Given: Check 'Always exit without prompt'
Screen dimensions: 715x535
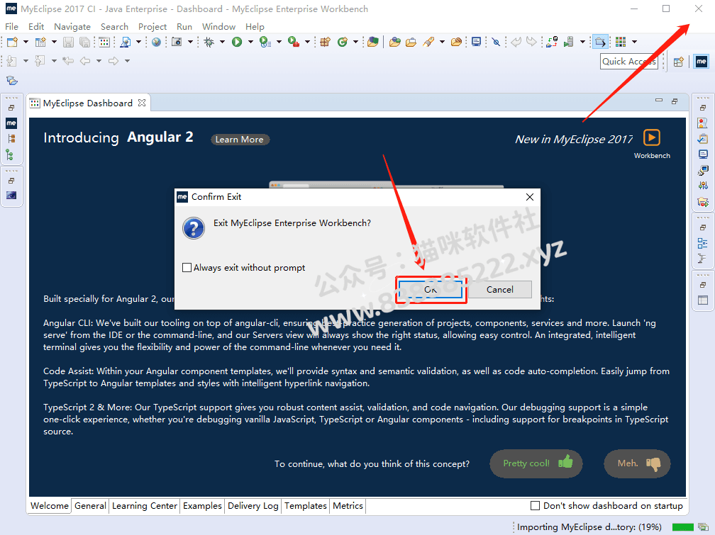Looking at the screenshot, I should click(x=187, y=268).
